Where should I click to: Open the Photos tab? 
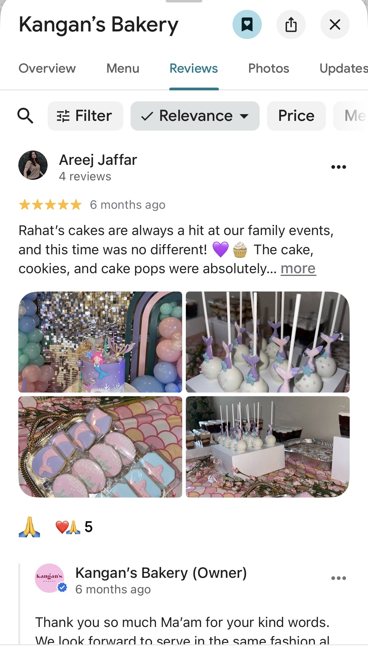click(x=269, y=68)
